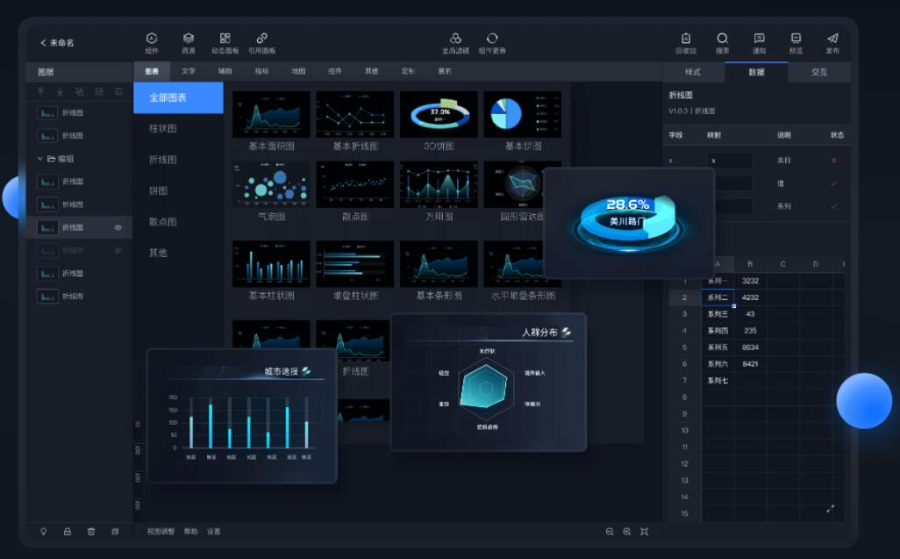Click the 预览 preview icon

click(x=796, y=39)
